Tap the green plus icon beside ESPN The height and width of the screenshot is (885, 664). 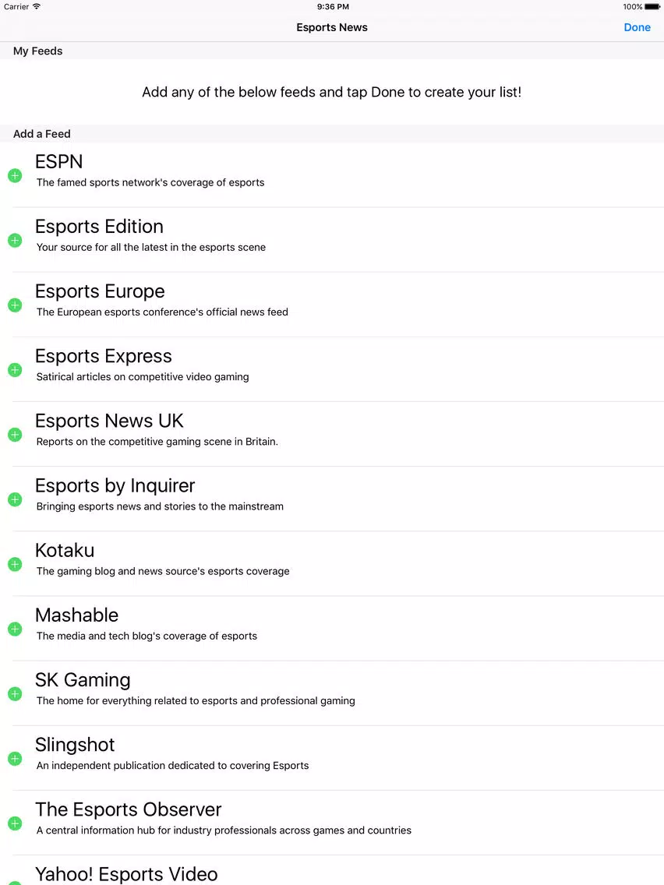coord(15,175)
